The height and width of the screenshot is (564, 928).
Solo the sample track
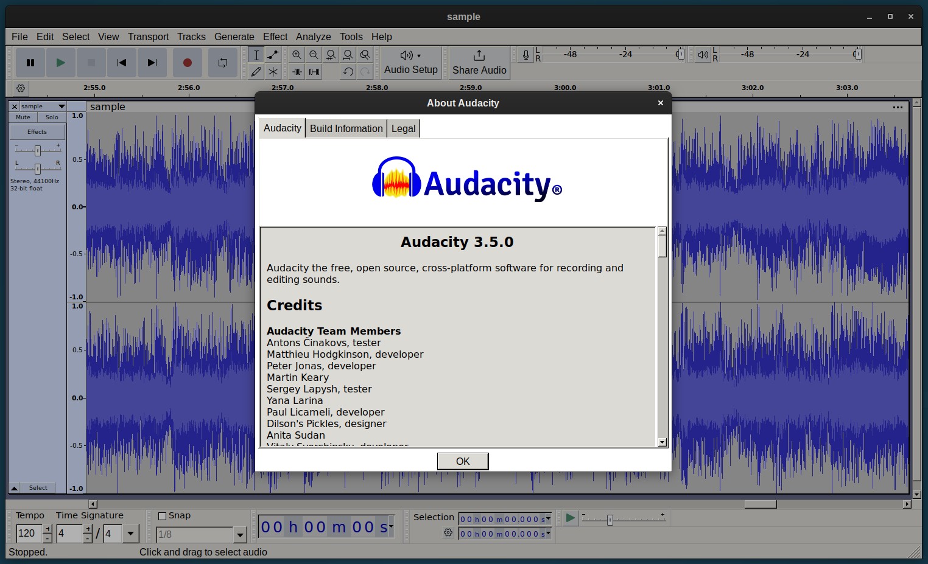point(52,117)
